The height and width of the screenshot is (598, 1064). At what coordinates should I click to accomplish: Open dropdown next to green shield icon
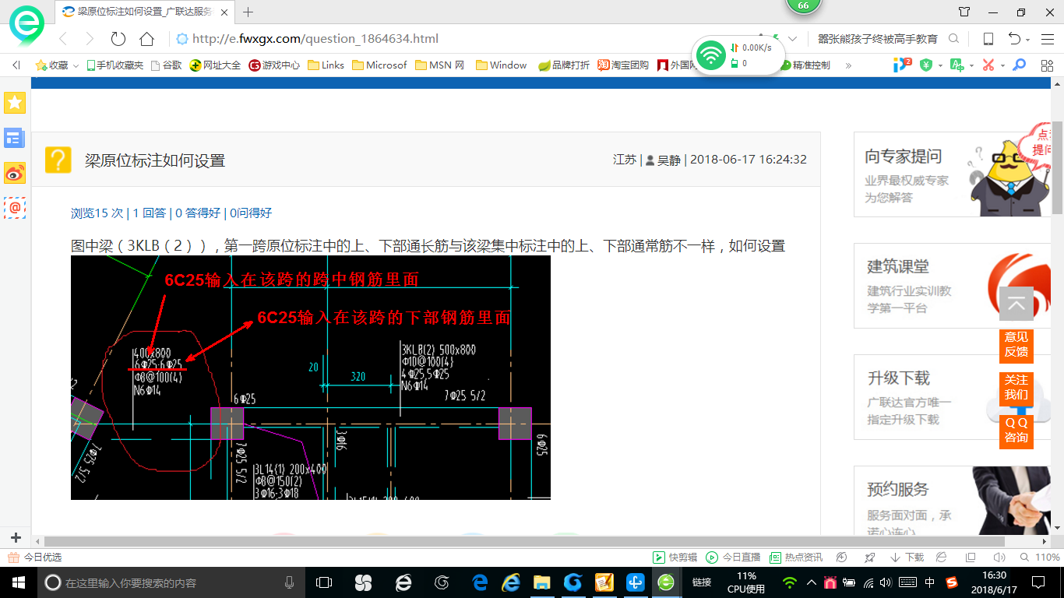click(940, 66)
